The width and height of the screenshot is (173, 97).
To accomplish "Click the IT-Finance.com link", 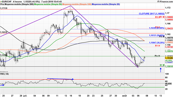I will click(165, 2).
